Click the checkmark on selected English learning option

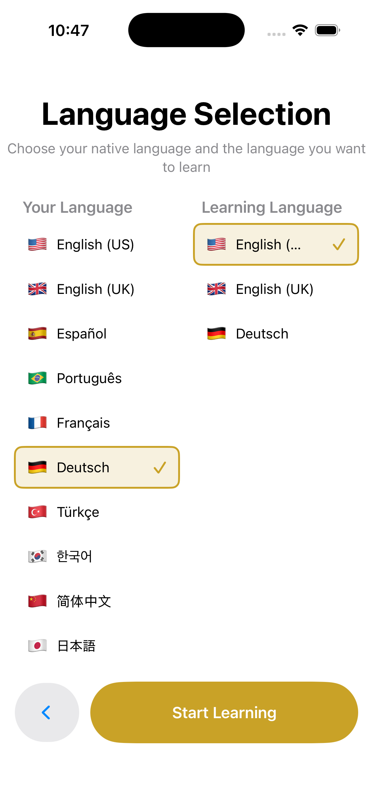coord(339,245)
